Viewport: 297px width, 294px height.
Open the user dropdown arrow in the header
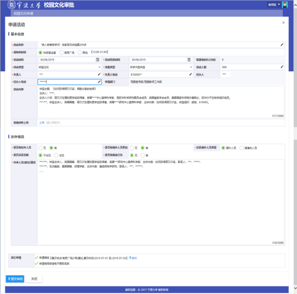pos(279,4)
